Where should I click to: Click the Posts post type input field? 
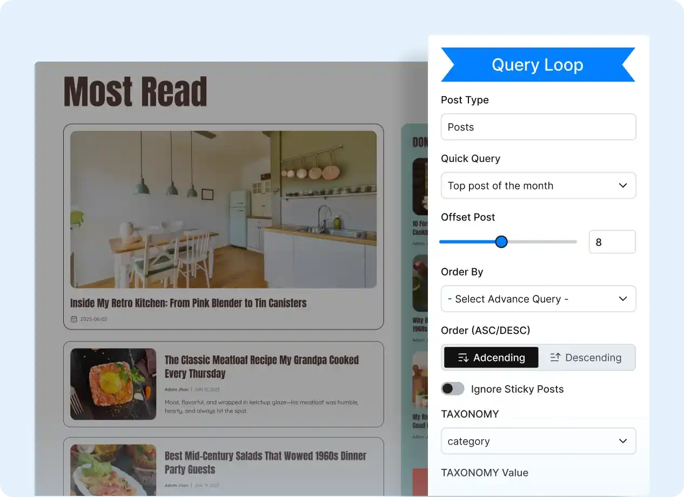(538, 127)
